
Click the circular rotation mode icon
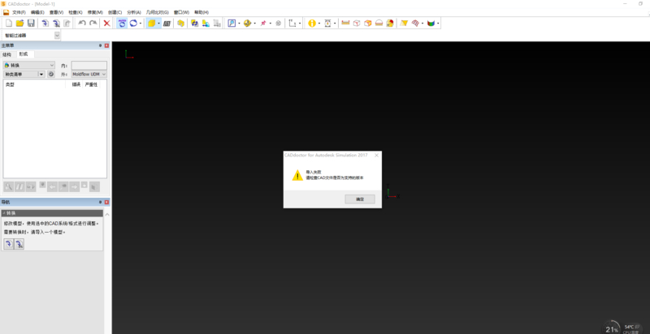(133, 24)
